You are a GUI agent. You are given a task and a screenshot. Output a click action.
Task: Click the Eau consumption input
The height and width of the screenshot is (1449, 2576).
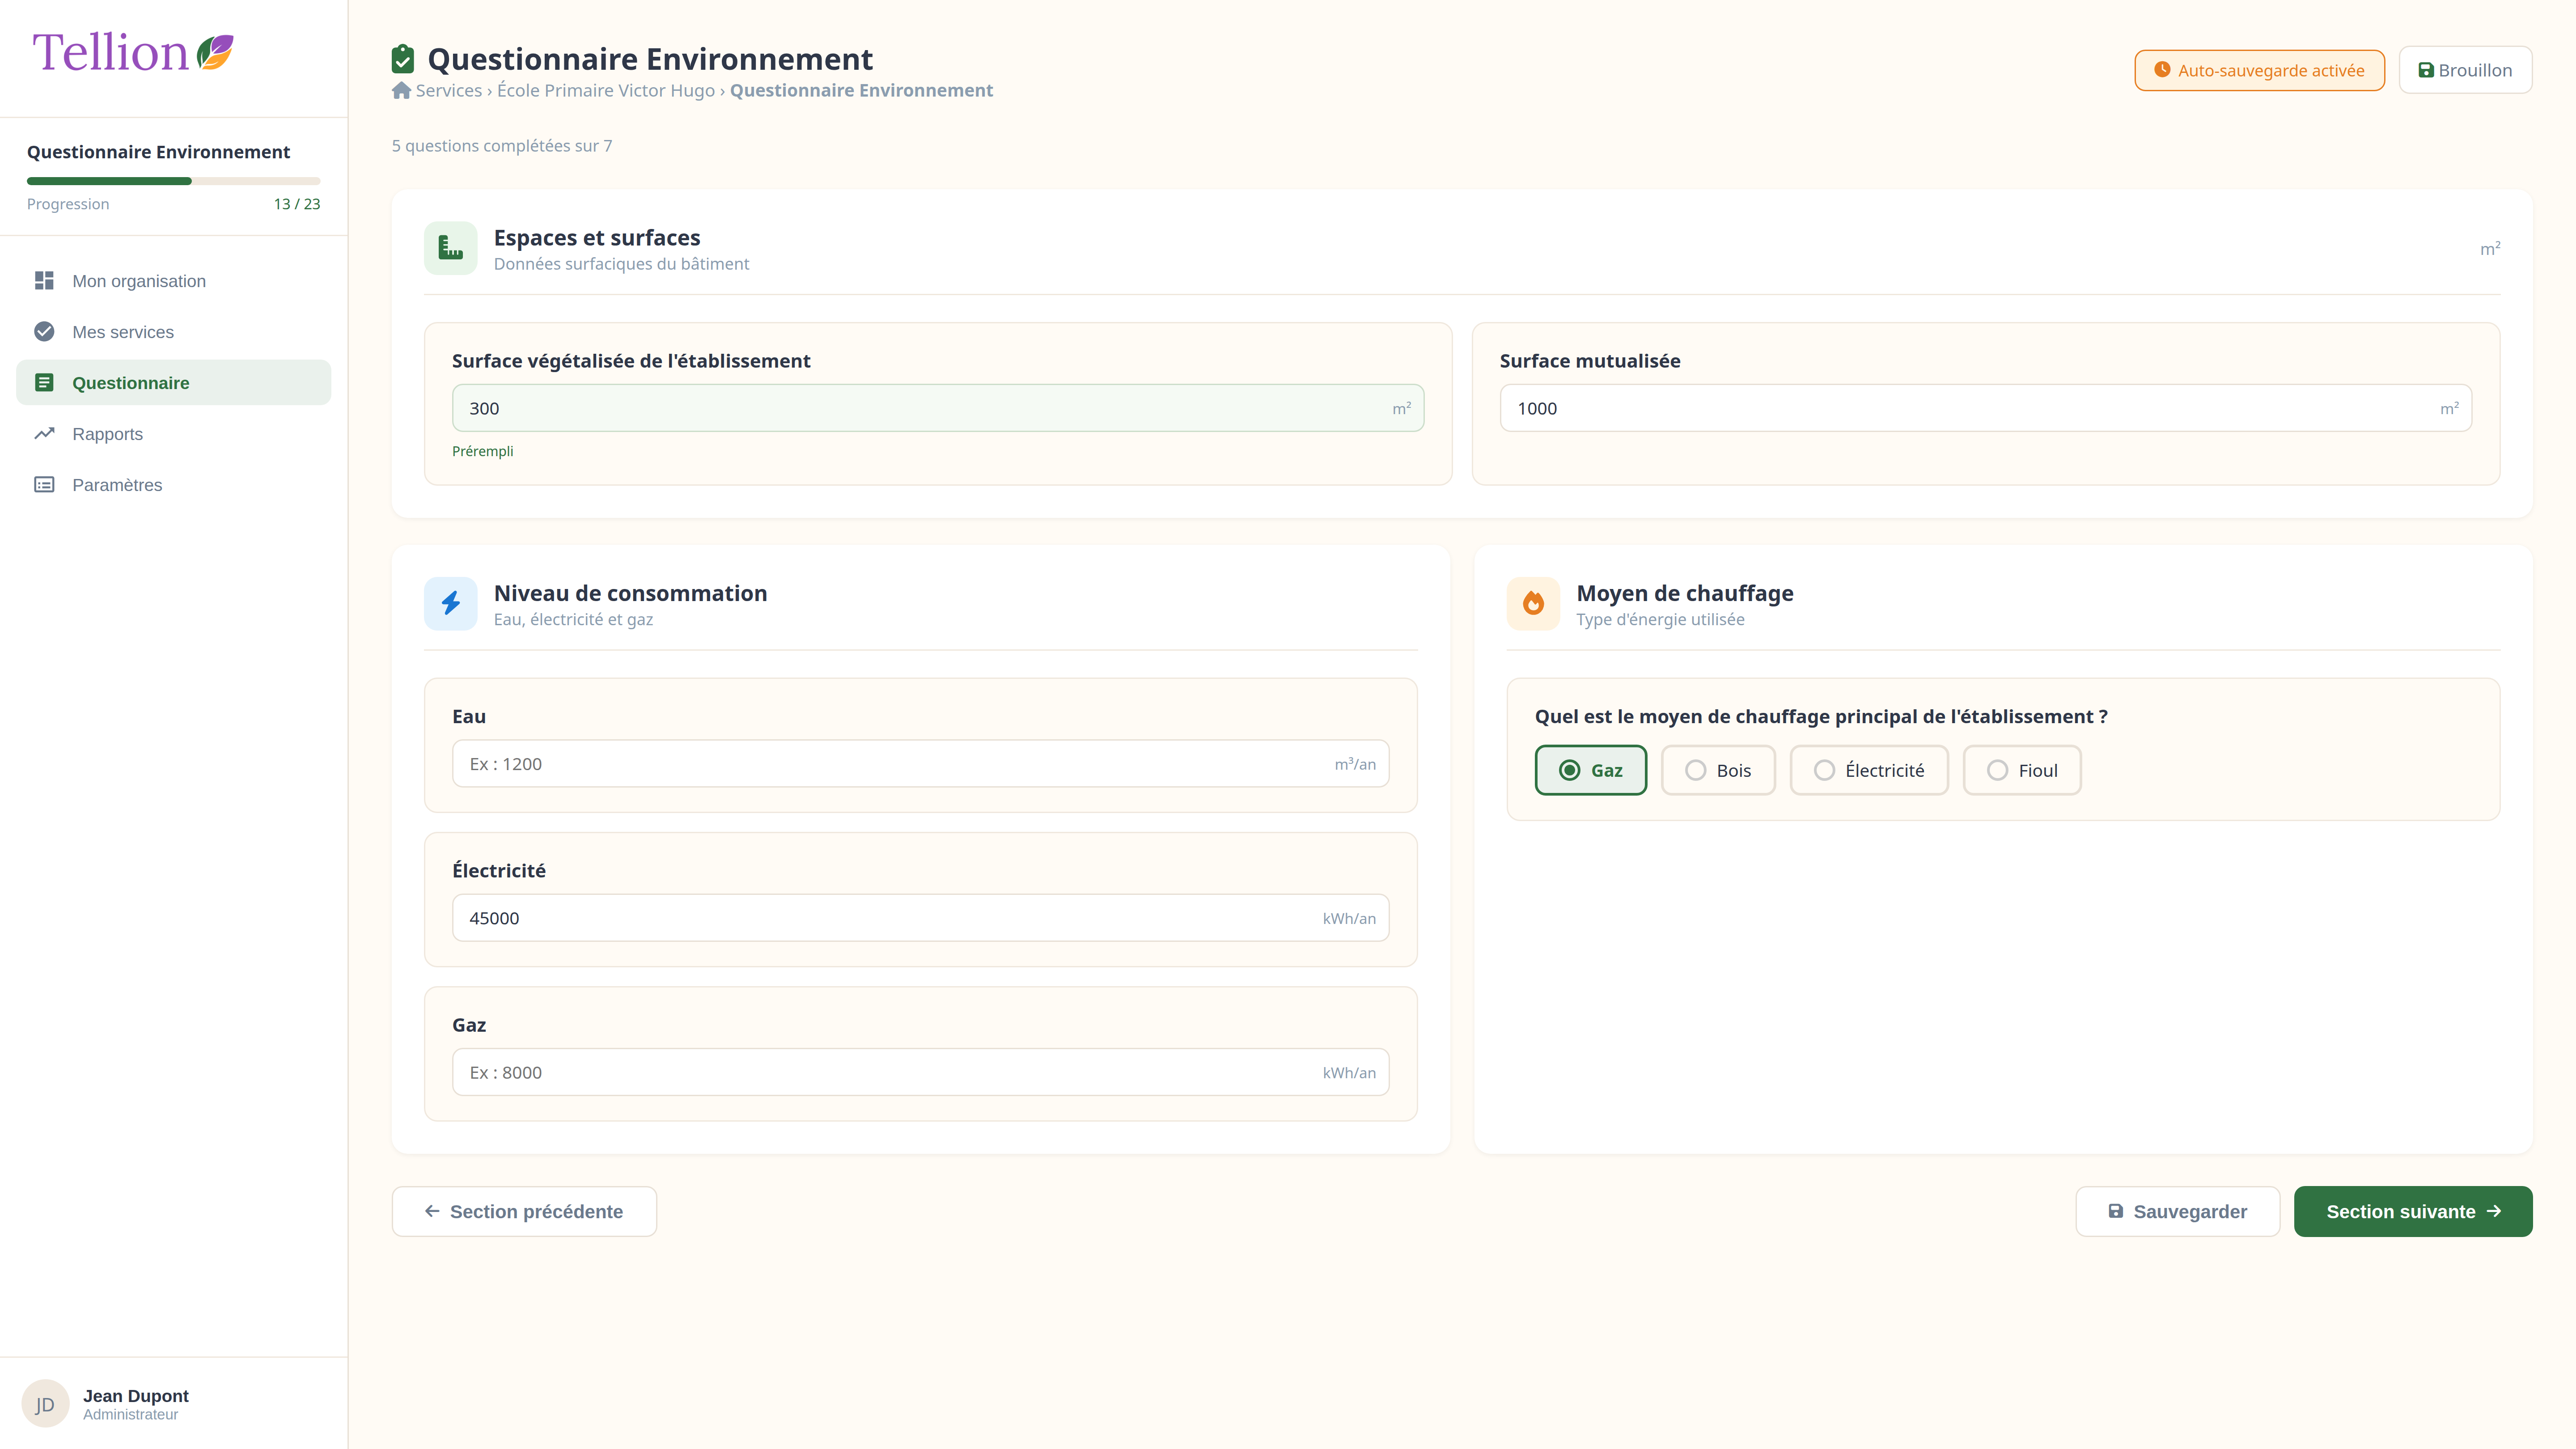[x=920, y=764]
